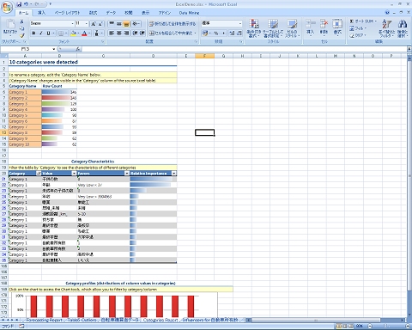Align cell text to the right
The image size is (412, 330).
pos(126,34)
